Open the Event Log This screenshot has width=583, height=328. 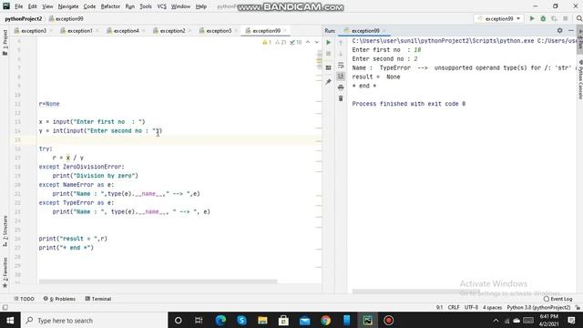pos(557,299)
